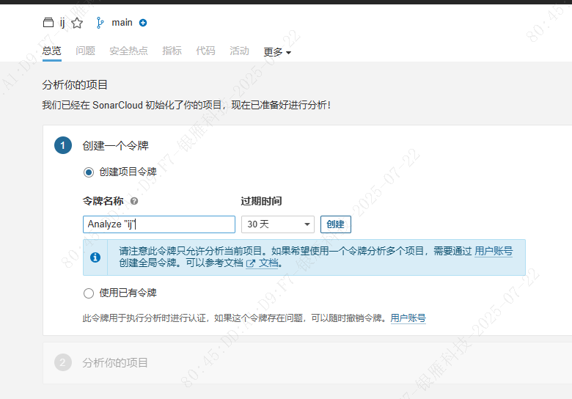Click the info icon in the blue notice
Image resolution: width=572 pixels, height=399 pixels.
pos(95,257)
